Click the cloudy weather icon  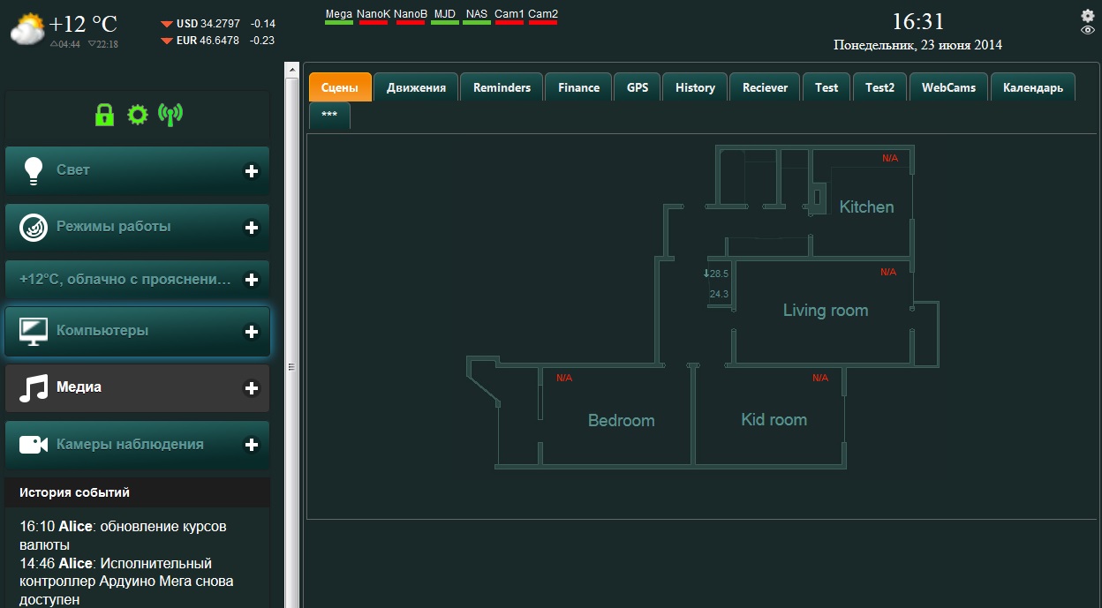(x=27, y=29)
